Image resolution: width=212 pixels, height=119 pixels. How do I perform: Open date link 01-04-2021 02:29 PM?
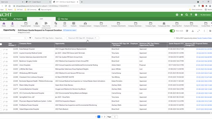204,49
